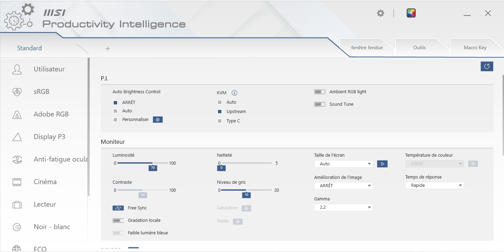Click play arrow next to Taille de l'écran
Screen dimensions: 504x252
pos(382,164)
